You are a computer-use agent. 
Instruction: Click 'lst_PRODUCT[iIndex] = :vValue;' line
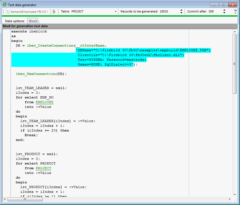click(x=53, y=187)
